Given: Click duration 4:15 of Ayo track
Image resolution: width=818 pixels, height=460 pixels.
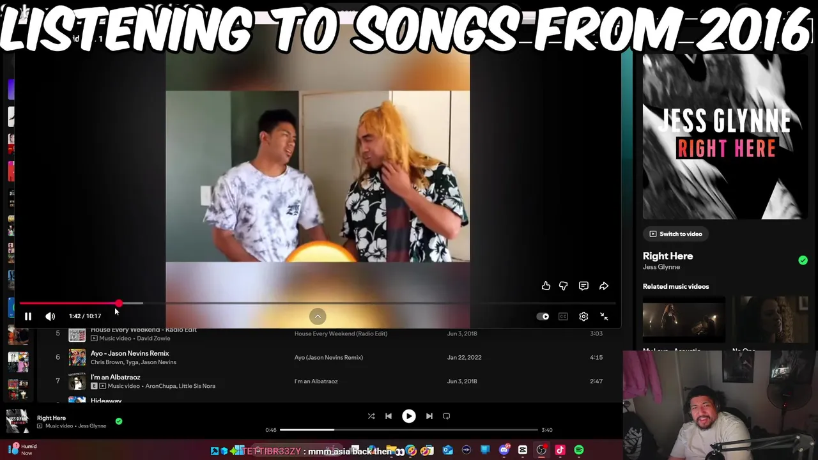Looking at the screenshot, I should 596,357.
